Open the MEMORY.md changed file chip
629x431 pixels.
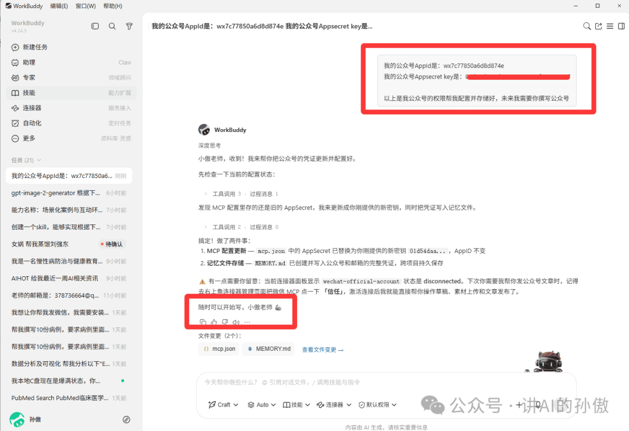coord(268,349)
